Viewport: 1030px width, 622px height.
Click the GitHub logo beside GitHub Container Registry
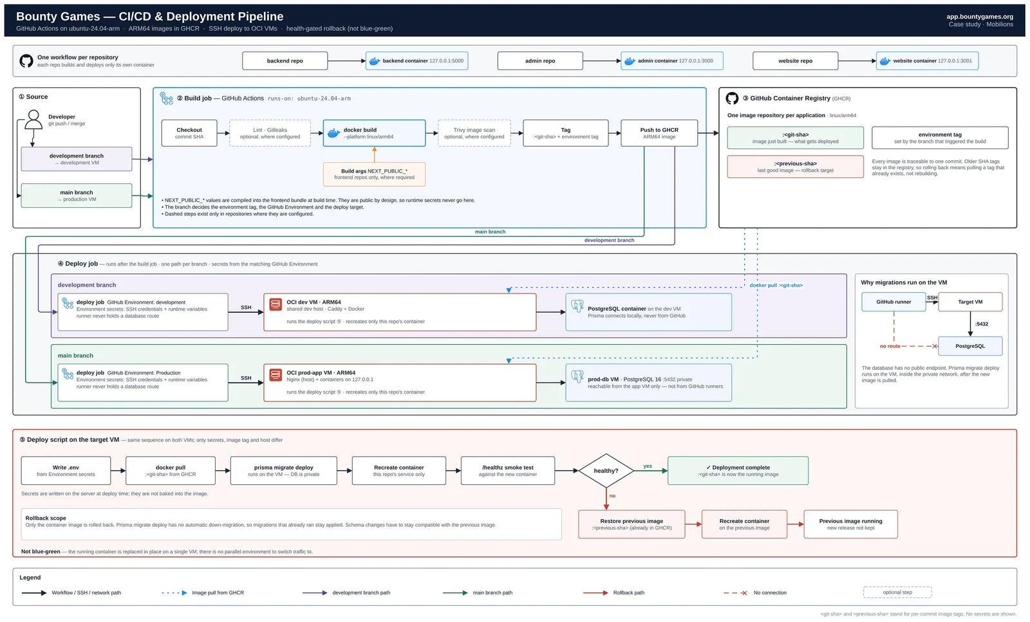pyautogui.click(x=732, y=98)
